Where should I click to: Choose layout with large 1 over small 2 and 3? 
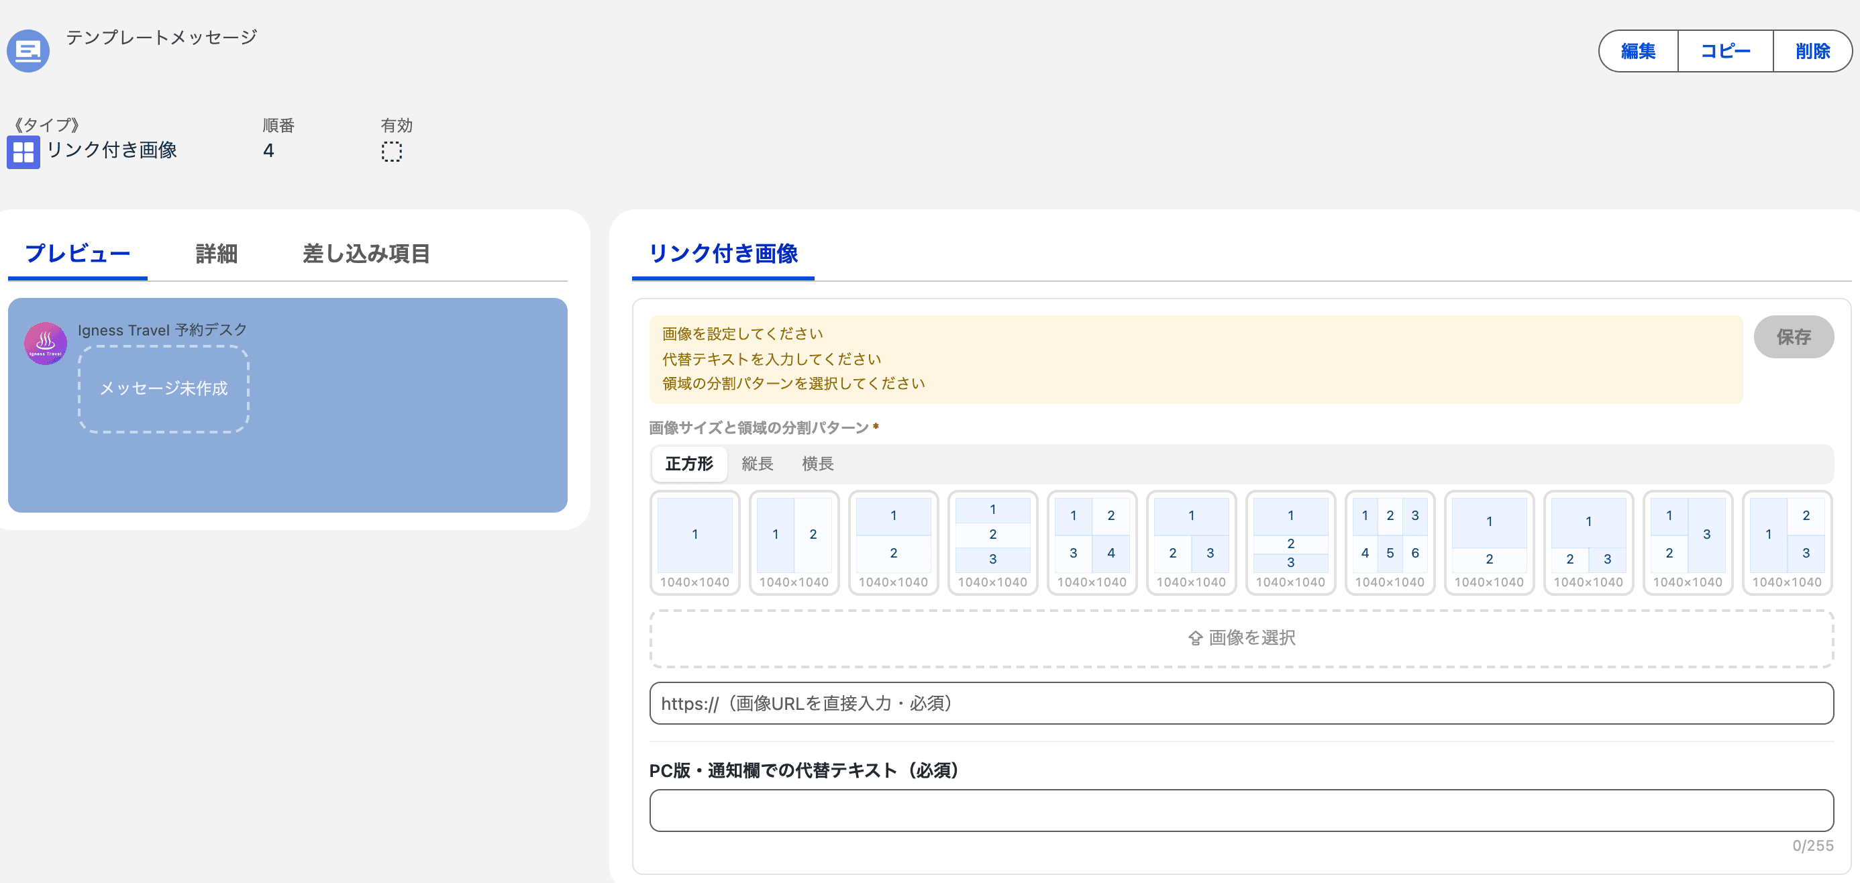pyautogui.click(x=1588, y=543)
